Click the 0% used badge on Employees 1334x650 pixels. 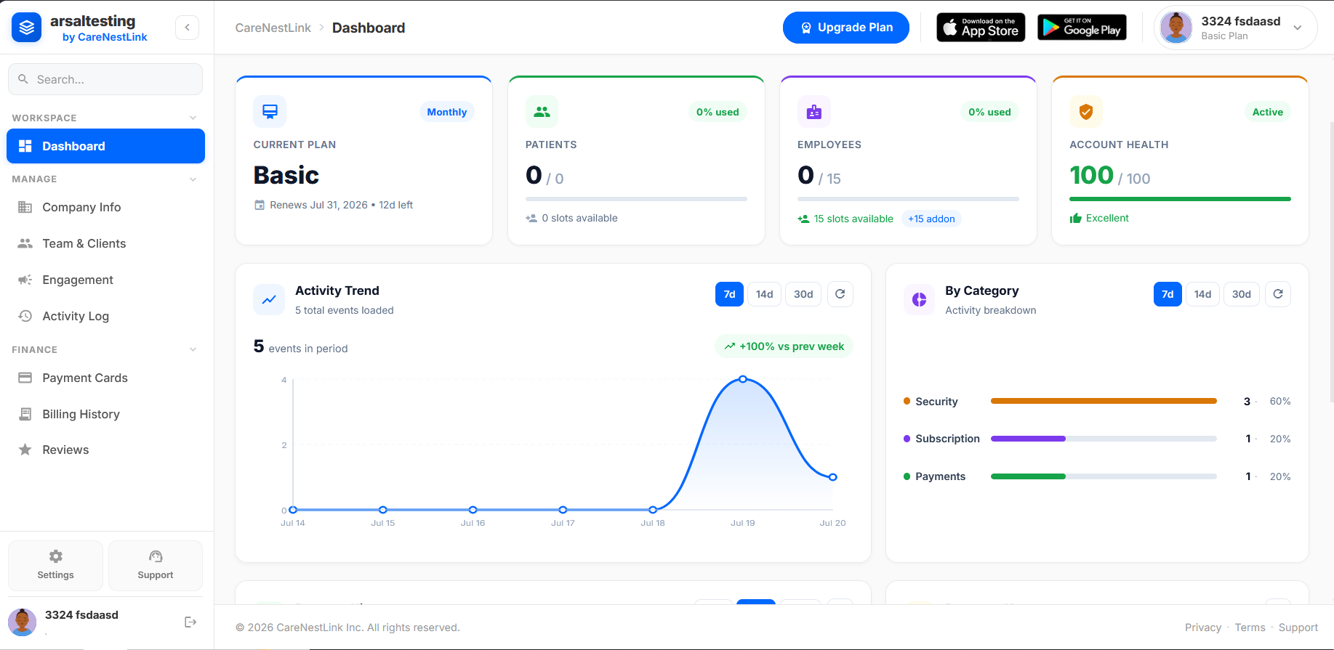tap(989, 112)
